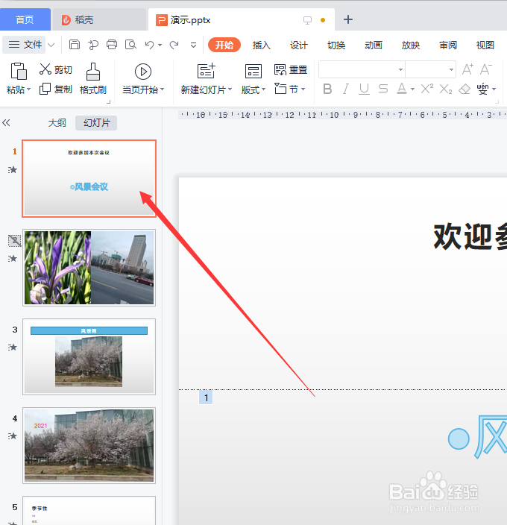
Task: Switch to the Outline pane tab
Action: [x=57, y=123]
